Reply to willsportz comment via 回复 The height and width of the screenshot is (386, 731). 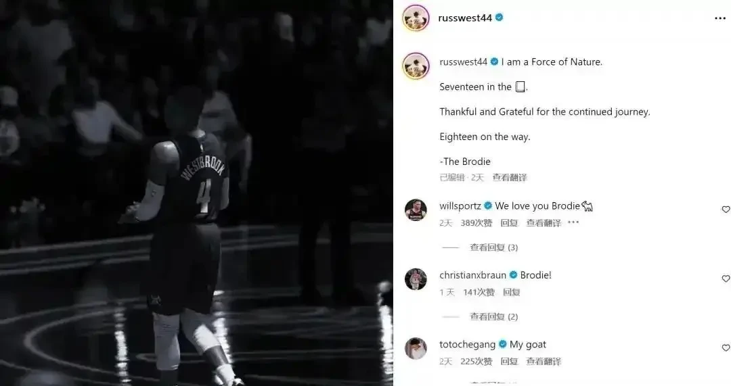click(509, 223)
